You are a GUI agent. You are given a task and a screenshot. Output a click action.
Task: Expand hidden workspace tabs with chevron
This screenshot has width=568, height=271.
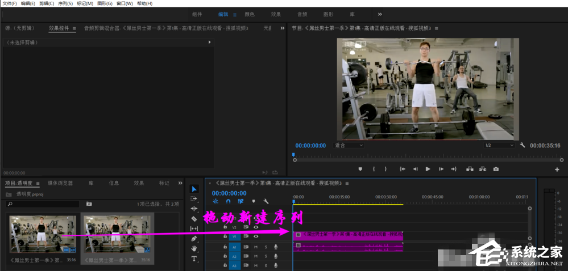coord(380,14)
